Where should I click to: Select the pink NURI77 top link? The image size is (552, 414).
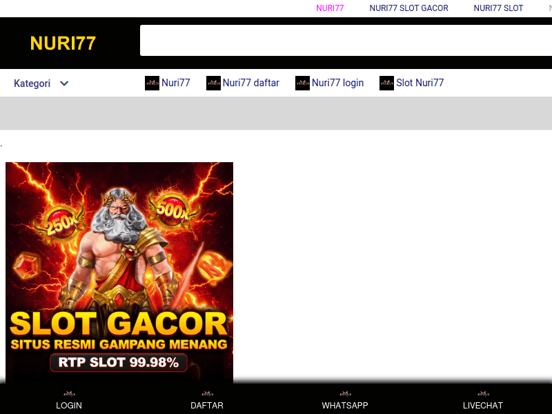point(330,8)
